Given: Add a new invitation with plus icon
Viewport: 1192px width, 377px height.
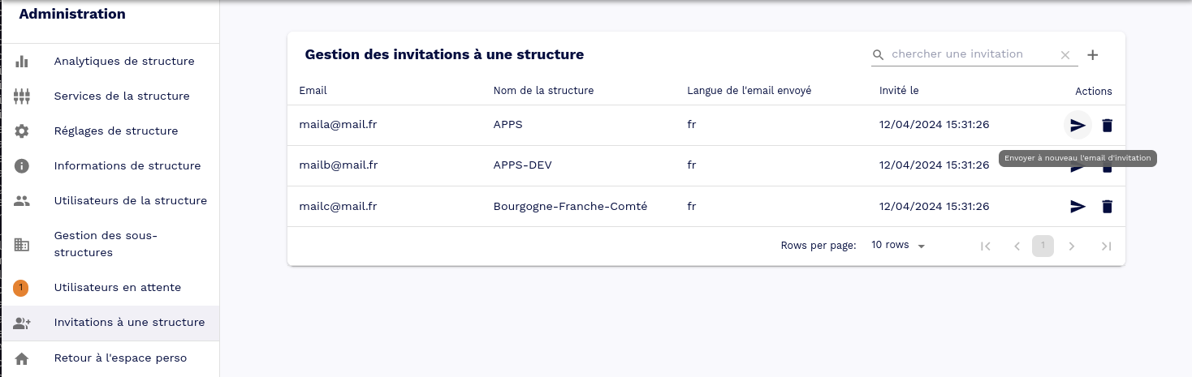Looking at the screenshot, I should click(1093, 55).
